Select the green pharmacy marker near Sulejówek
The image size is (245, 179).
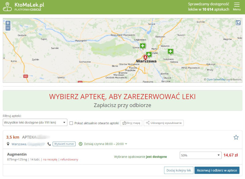170,51
